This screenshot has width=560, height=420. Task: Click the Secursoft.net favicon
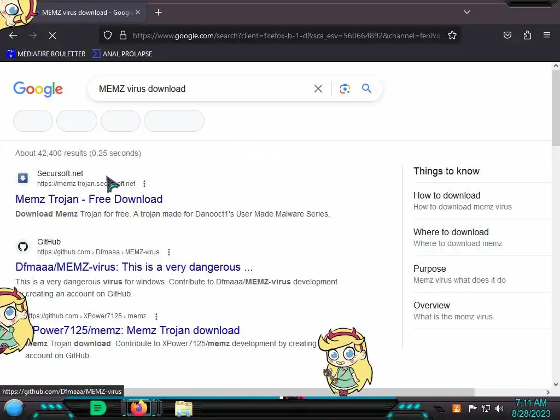coord(23,178)
